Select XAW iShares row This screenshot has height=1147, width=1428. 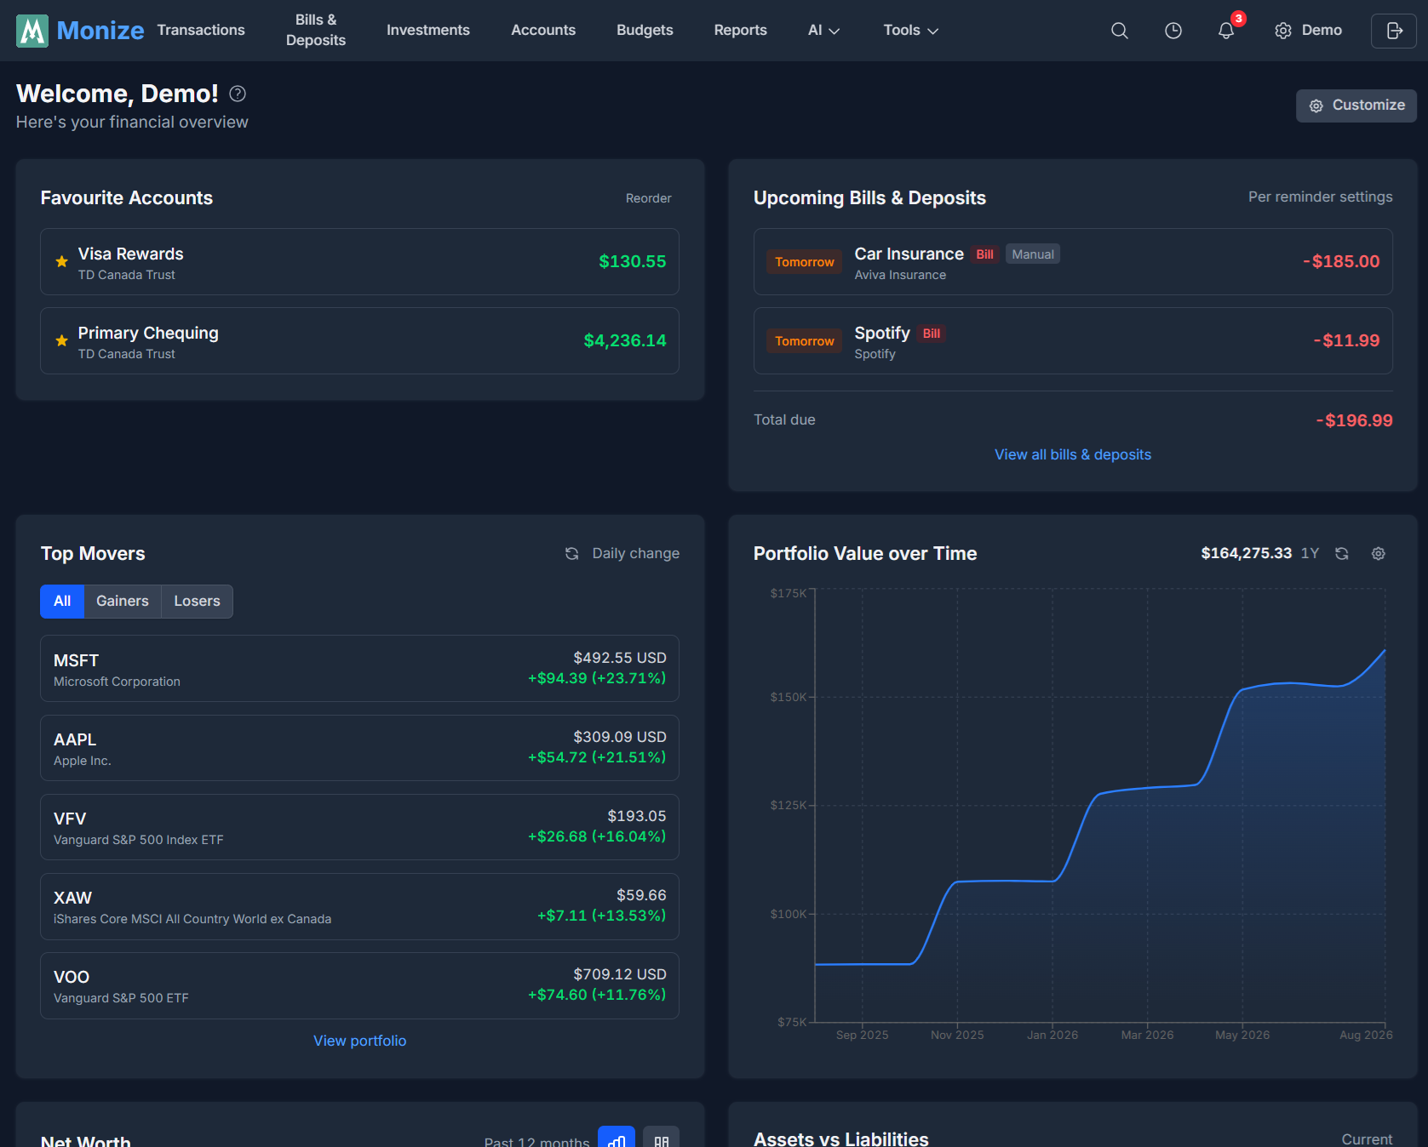359,906
